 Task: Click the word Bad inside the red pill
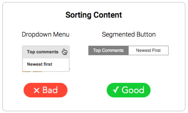pos(50,90)
